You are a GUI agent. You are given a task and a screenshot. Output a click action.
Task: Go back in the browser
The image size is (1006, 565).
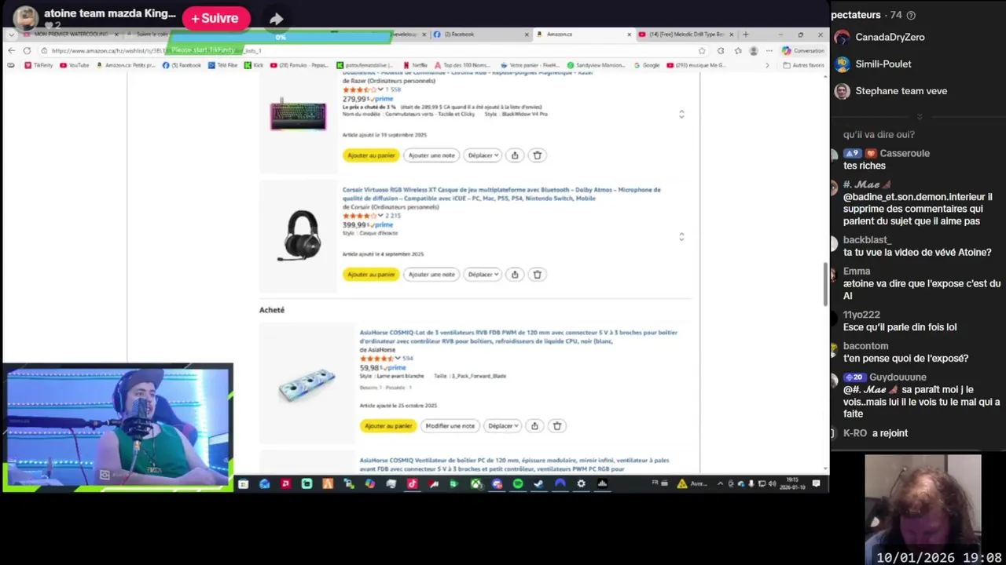point(11,50)
